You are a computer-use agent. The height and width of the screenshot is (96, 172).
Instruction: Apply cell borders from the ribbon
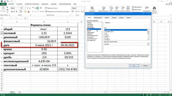21,11
